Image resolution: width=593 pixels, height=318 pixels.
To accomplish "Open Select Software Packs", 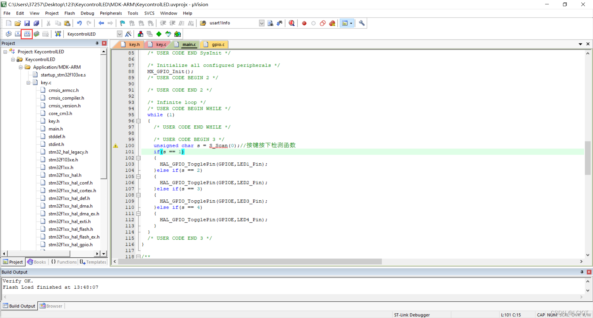I will [168, 34].
